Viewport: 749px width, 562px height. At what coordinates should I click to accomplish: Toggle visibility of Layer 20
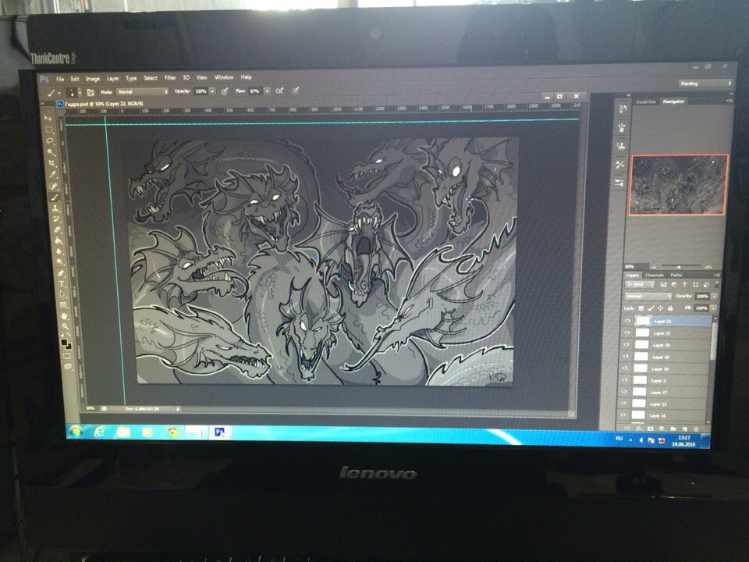(627, 344)
